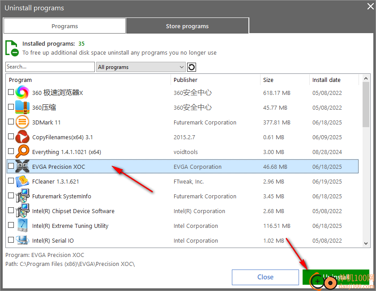This screenshot has width=376, height=291.
Task: Select Intel(R) Extreme Tuning Utility name
Action: tap(70, 226)
